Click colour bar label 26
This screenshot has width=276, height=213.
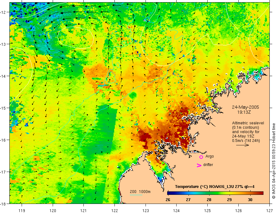click(168, 200)
